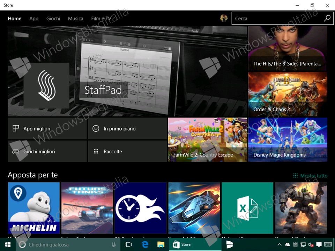The width and height of the screenshot is (335, 251).
Task: Switch to the Giochi tab
Action: [x=53, y=18]
